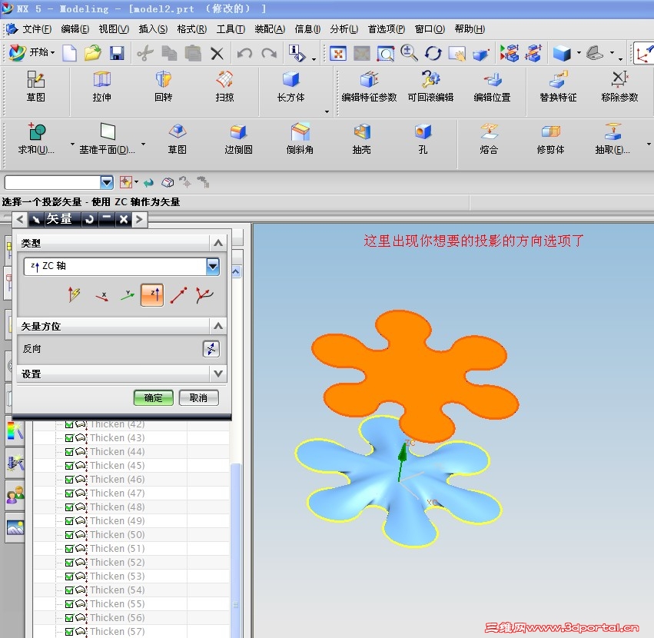Open the 首选项(P) menu

point(387,28)
